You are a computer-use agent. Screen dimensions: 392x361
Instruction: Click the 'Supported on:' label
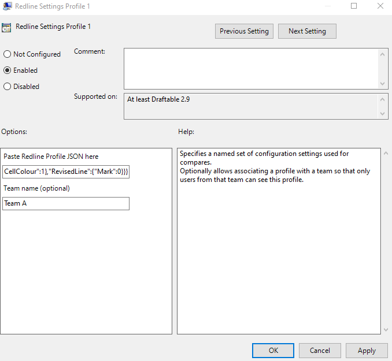pyautogui.click(x=95, y=96)
